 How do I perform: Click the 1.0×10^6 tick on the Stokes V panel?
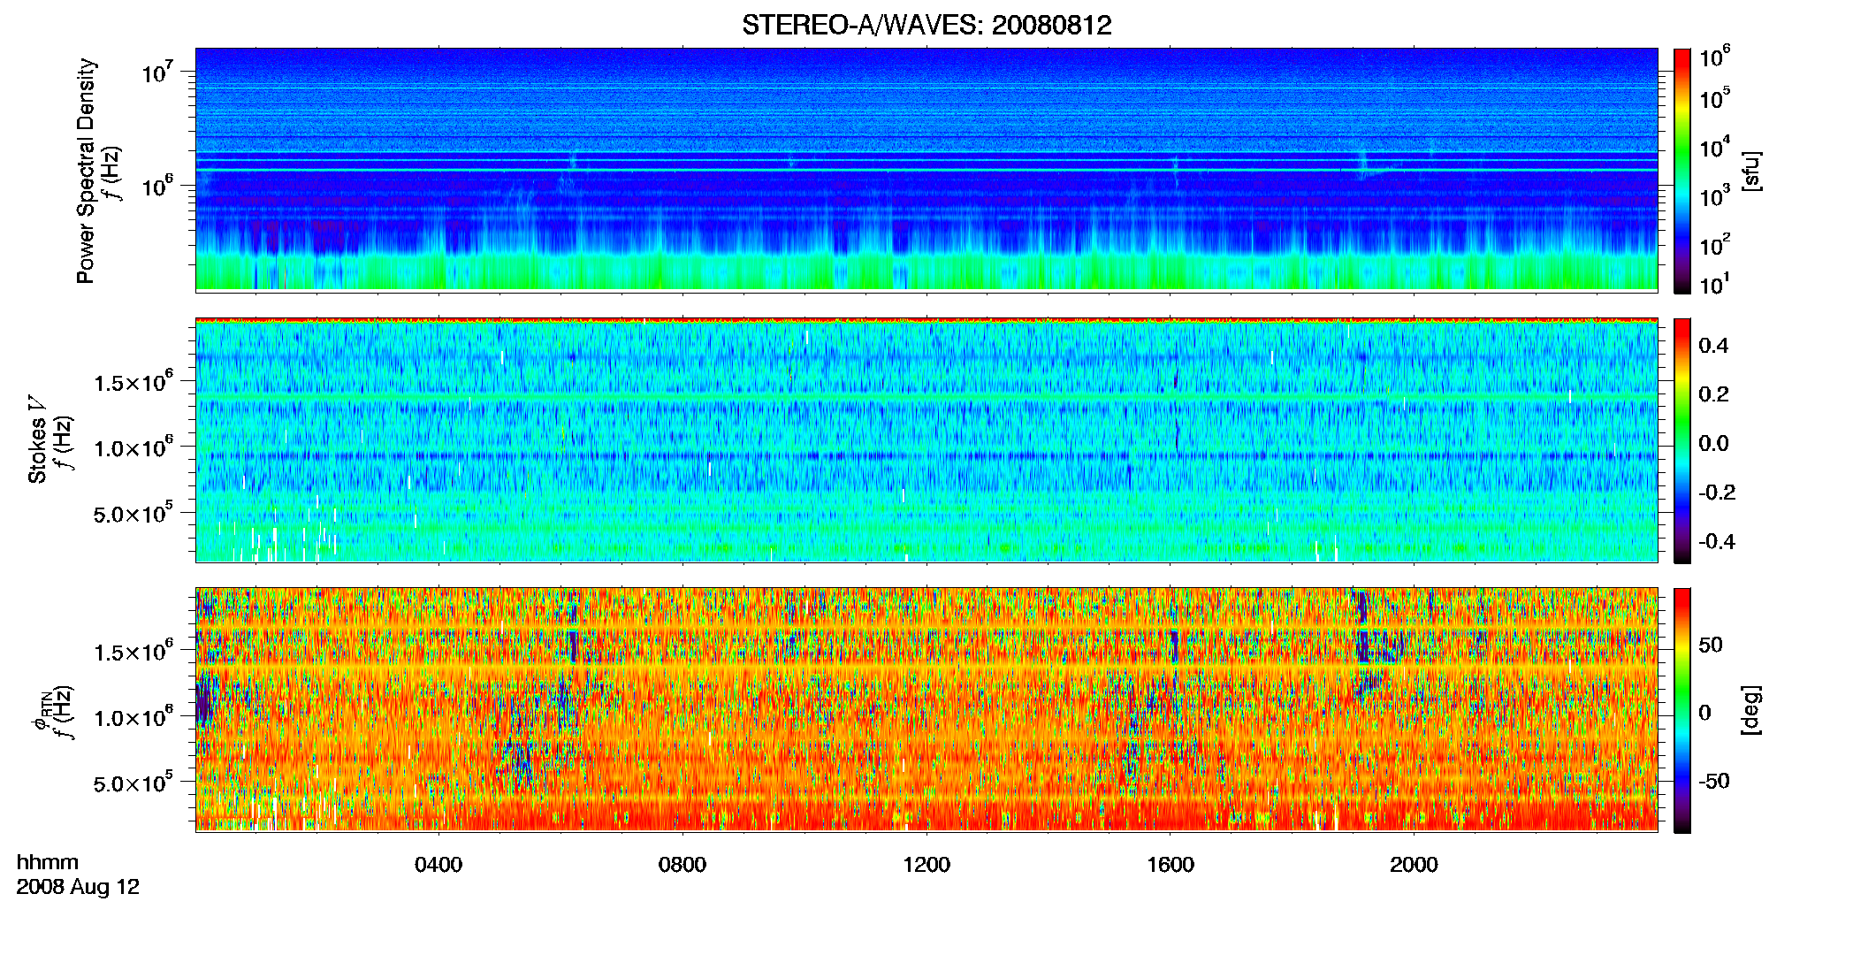(x=133, y=447)
